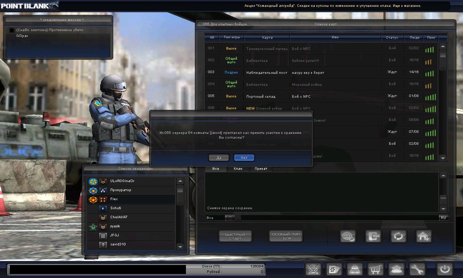Click the globe server change icon
The height and width of the screenshot is (278, 463).
click(348, 236)
